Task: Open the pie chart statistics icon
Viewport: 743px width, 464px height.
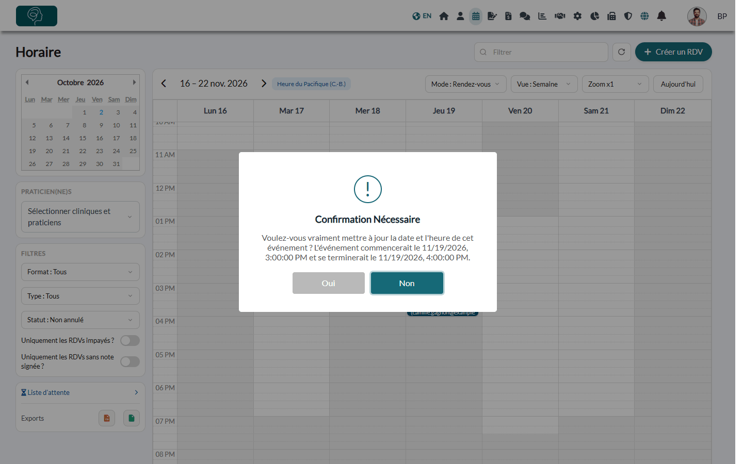Action: tap(595, 16)
